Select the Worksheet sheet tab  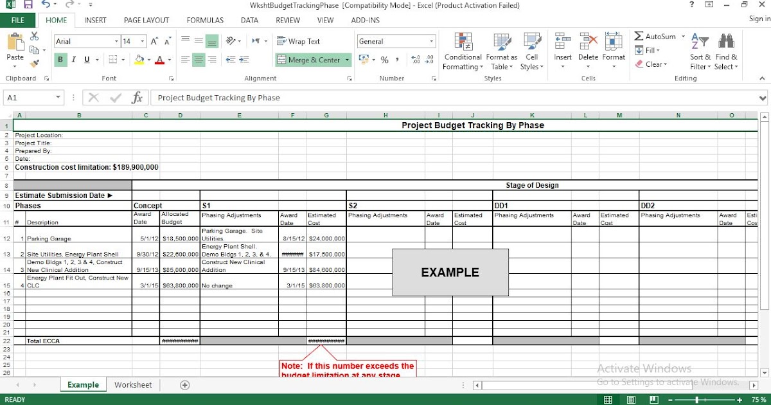pos(132,384)
